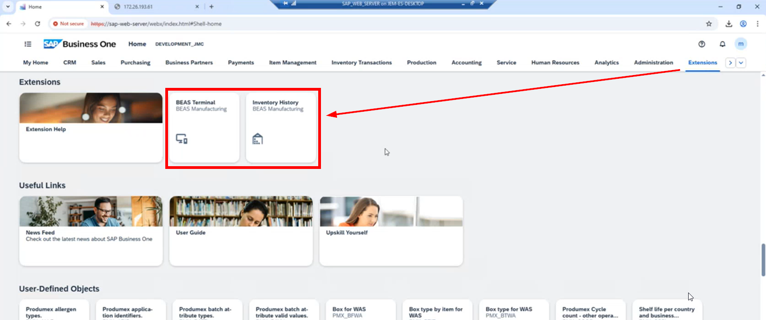Open the Payments tab
The width and height of the screenshot is (766, 320).
pos(241,63)
